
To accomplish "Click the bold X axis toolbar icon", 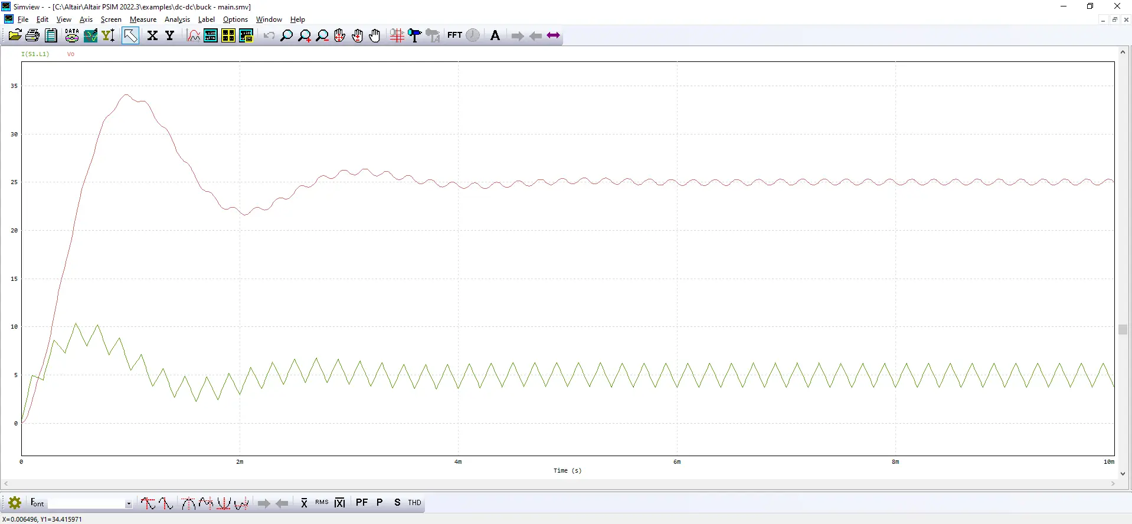I will click(152, 36).
